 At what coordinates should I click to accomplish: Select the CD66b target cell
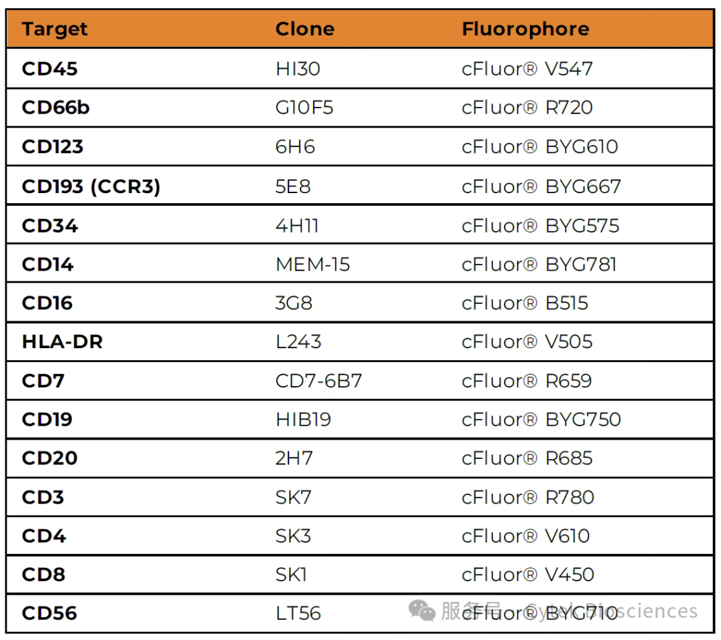coord(55,108)
